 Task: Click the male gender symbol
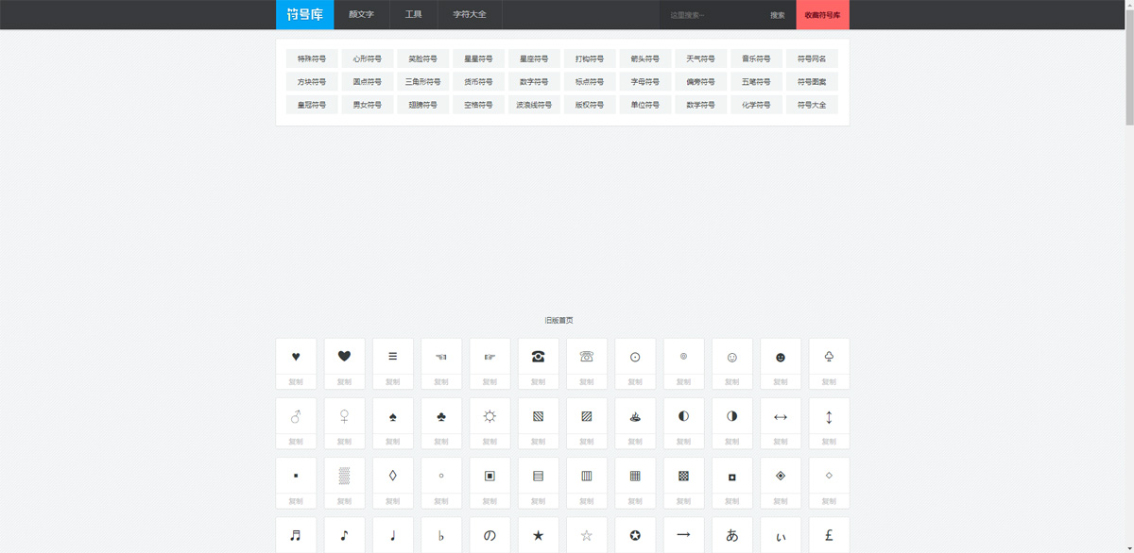(x=296, y=416)
